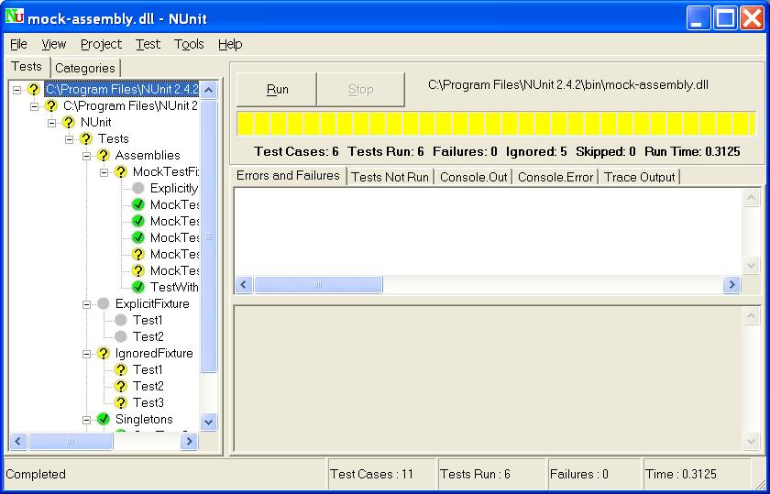Image resolution: width=770 pixels, height=494 pixels.
Task: Click the grayed-out Stop button
Action: pyautogui.click(x=361, y=90)
